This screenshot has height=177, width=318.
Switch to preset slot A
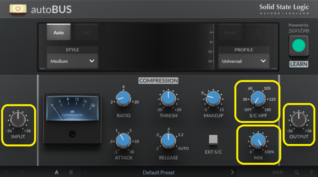click(x=56, y=172)
